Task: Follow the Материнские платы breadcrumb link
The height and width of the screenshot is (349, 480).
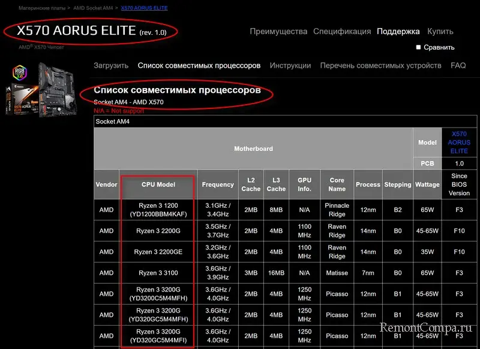Action: (43, 8)
